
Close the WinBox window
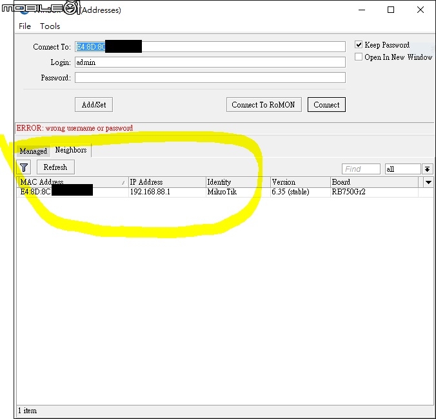[421, 10]
